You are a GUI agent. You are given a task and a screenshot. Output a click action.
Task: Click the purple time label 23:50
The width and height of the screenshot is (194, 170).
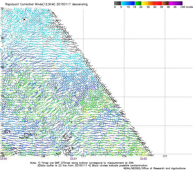point(4,159)
